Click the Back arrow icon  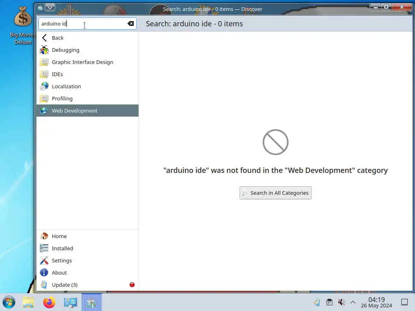pyautogui.click(x=44, y=38)
